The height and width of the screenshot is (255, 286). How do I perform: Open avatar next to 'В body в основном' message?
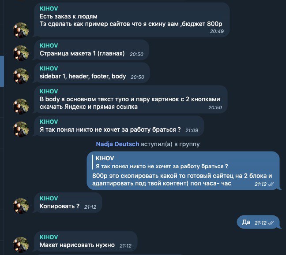[x=21, y=107]
